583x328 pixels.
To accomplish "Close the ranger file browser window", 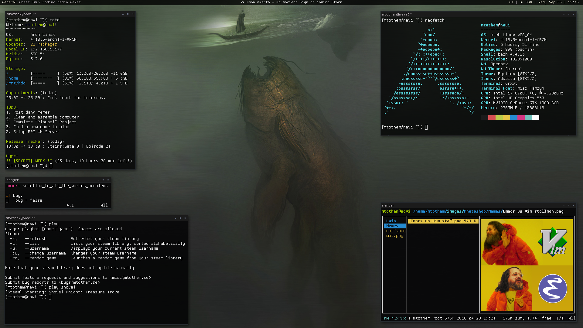I will 574,205.
